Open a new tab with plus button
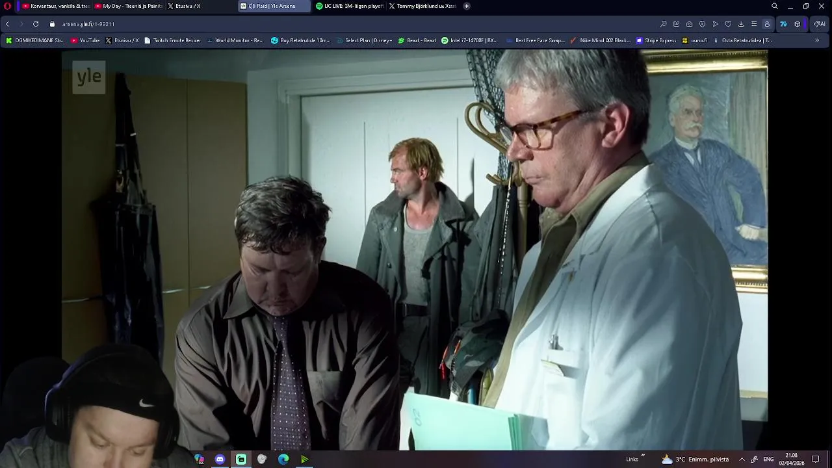832x468 pixels. tap(467, 6)
